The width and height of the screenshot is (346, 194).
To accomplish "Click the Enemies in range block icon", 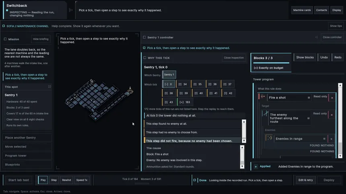I will [x=270, y=138].
